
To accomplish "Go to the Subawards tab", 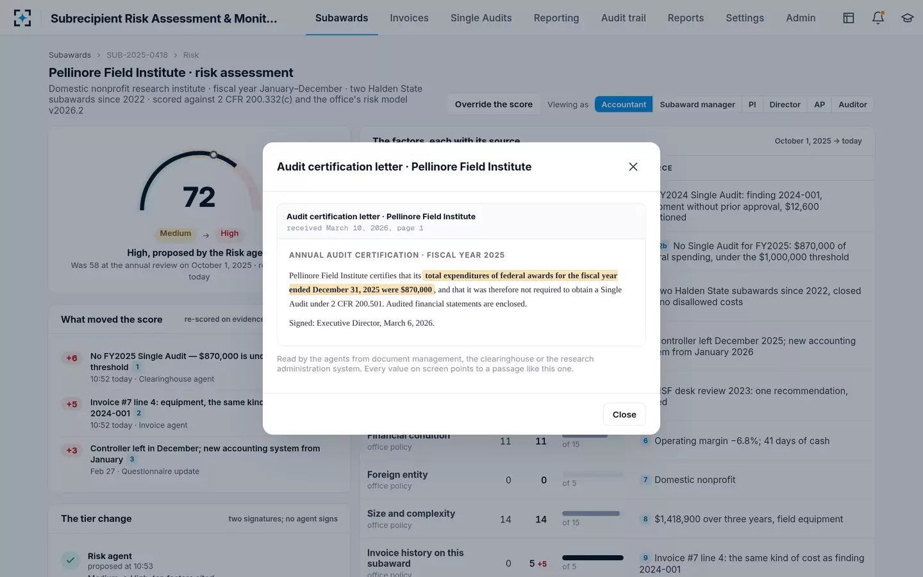I will click(x=342, y=18).
